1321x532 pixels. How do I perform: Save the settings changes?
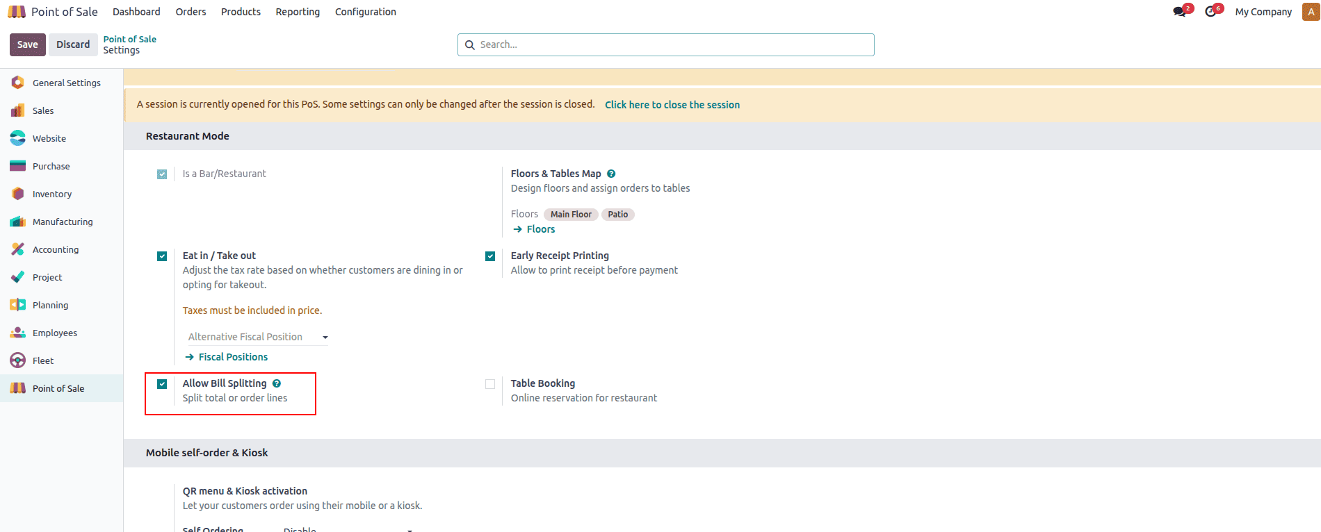28,44
